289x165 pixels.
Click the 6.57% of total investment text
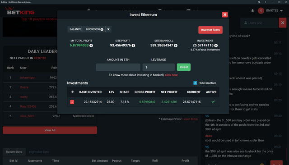[205, 50]
